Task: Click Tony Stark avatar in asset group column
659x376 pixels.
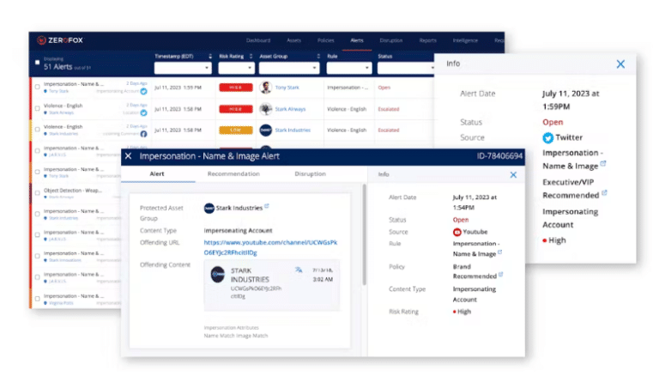Action: tap(265, 88)
